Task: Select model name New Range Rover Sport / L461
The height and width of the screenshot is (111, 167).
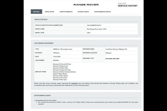Action: [97, 29]
